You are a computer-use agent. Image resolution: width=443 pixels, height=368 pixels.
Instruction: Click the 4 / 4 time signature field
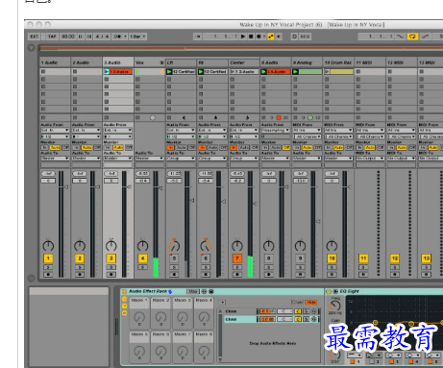pos(102,37)
